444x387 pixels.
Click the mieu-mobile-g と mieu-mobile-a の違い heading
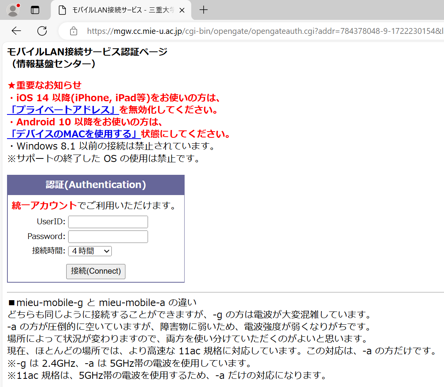(102, 303)
